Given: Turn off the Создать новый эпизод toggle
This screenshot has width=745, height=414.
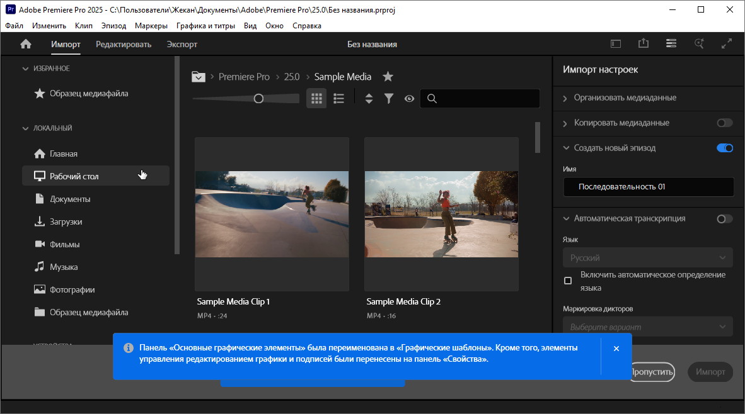Looking at the screenshot, I should pos(725,148).
